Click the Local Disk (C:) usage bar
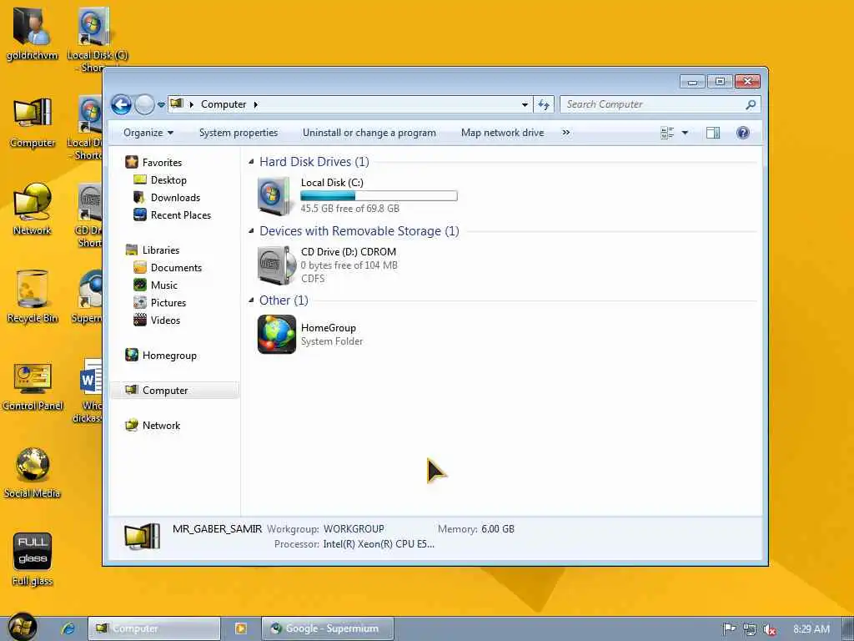 pyautogui.click(x=379, y=195)
